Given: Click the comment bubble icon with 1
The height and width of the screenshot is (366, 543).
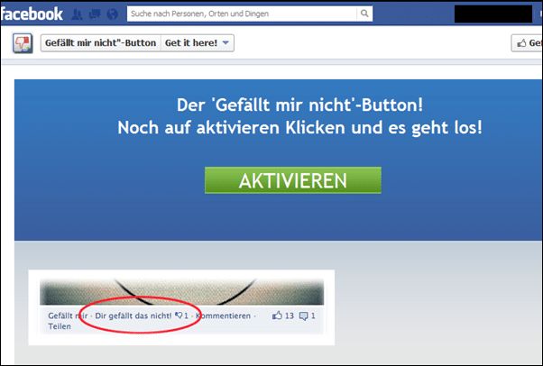Looking at the screenshot, I should (x=303, y=316).
